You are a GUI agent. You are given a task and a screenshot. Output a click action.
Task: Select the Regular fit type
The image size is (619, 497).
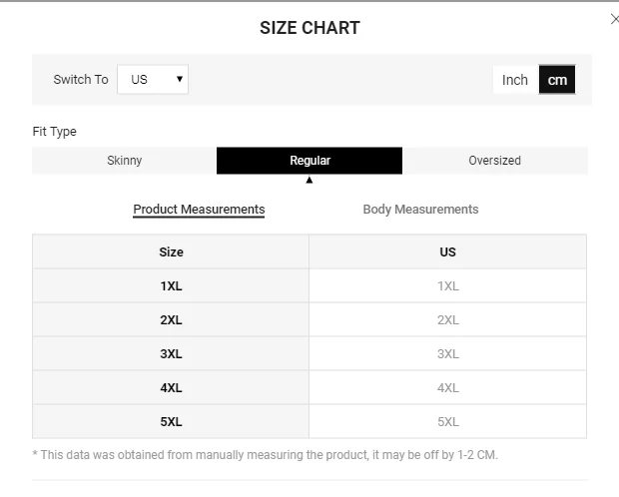point(309,161)
